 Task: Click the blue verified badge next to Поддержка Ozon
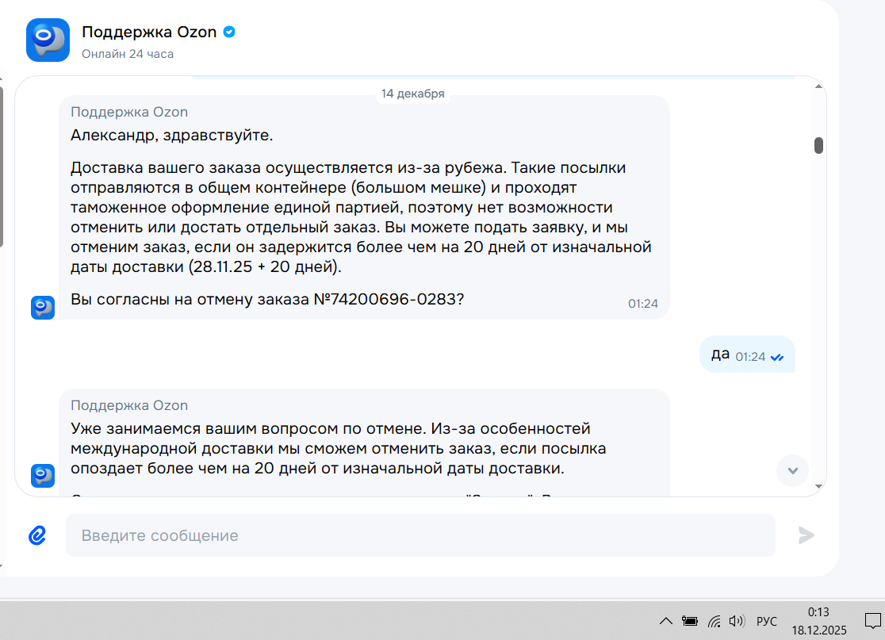[x=229, y=33]
